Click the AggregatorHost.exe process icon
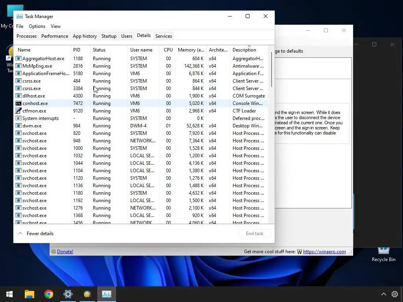403x302 pixels. pyautogui.click(x=18, y=59)
